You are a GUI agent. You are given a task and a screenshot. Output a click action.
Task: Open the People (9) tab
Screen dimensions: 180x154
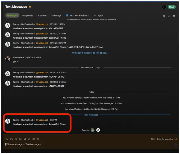(28, 16)
